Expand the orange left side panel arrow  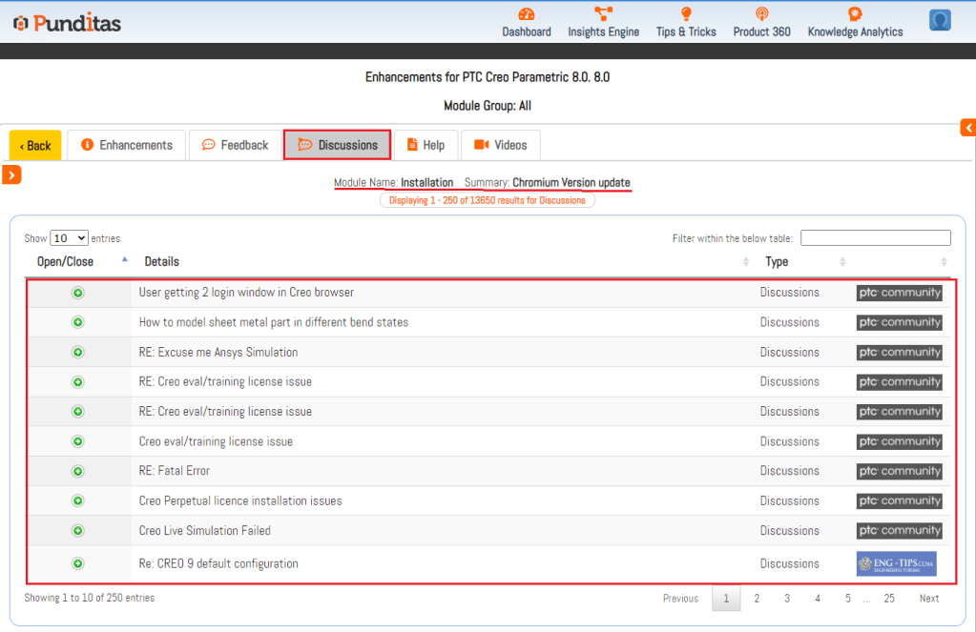click(11, 174)
